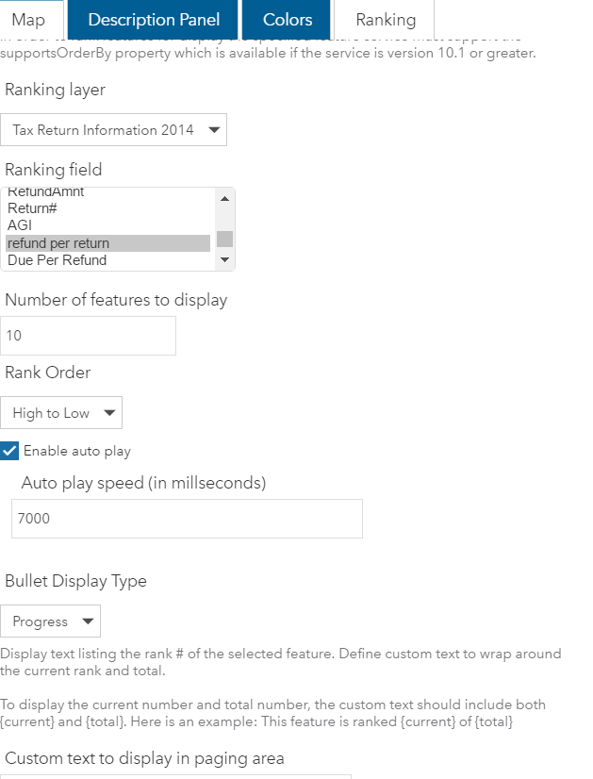Switch to the Colors tab

point(288,20)
